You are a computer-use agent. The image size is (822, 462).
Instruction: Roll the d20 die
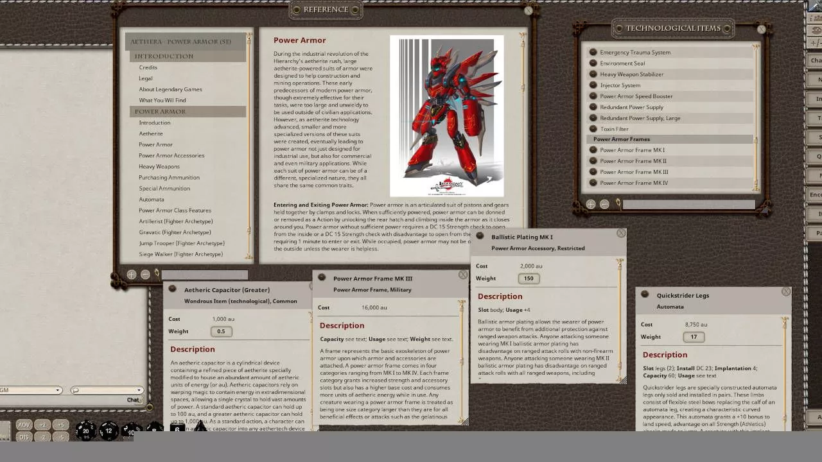point(85,431)
